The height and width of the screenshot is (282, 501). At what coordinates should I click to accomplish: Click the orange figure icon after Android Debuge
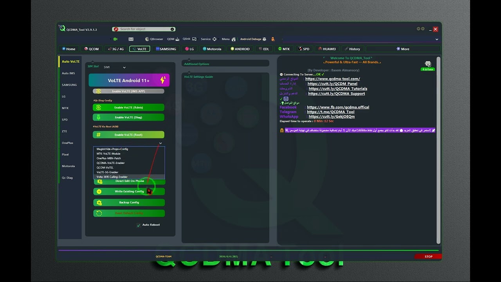[273, 39]
